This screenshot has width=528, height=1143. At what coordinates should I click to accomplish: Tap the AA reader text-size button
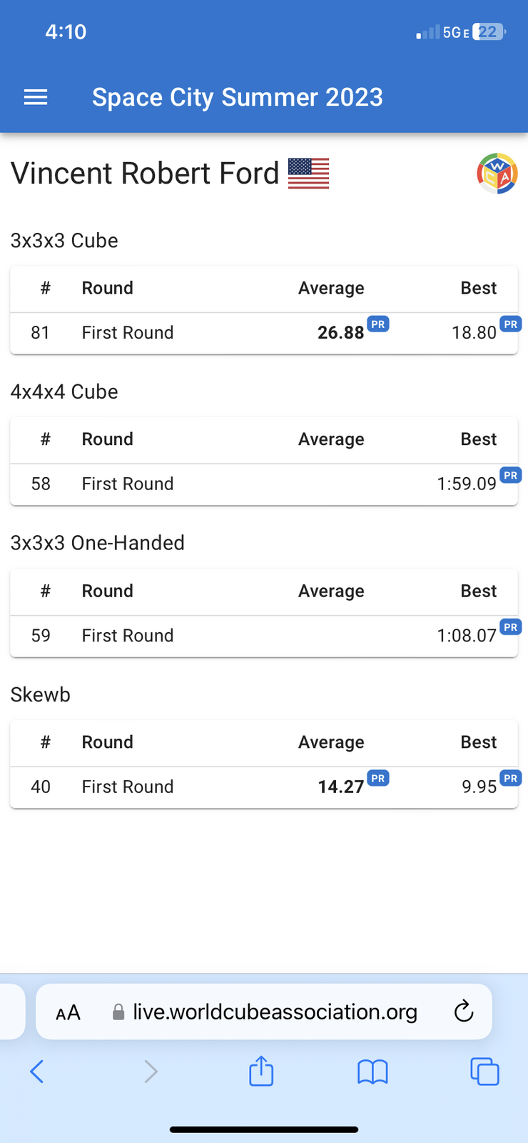(x=68, y=1012)
